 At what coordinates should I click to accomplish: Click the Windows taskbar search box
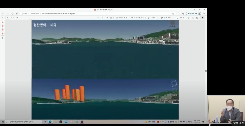(x=23, y=122)
